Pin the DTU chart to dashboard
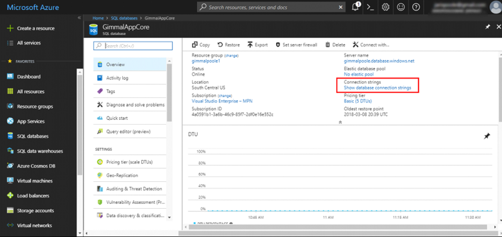Image resolution: width=502 pixels, height=237 pixels. 487,136
